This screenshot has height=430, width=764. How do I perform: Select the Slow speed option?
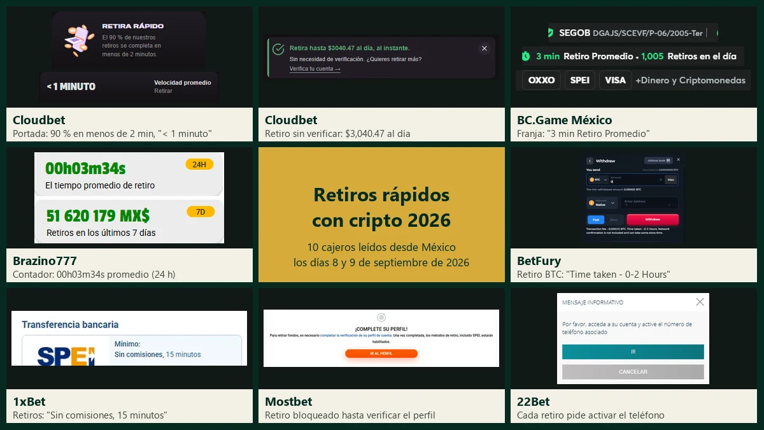[614, 220]
